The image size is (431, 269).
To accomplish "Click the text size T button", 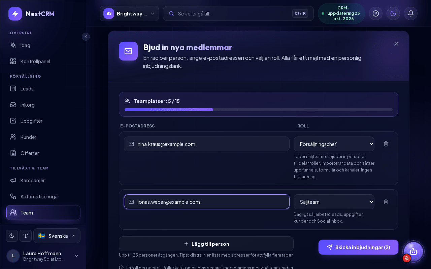I will tap(26, 236).
